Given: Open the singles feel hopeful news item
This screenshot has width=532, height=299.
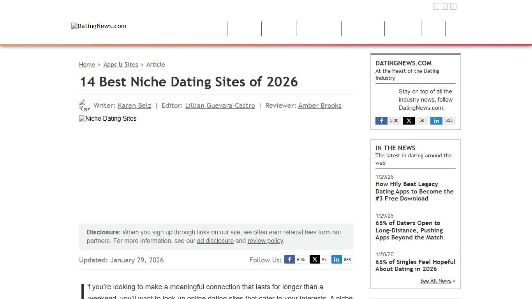Looking at the screenshot, I should tap(415, 265).
